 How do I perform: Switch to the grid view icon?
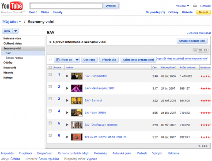(205, 50)
